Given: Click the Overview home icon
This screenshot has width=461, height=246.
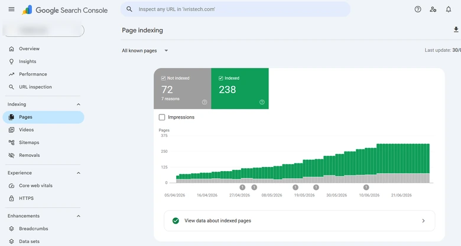Looking at the screenshot, I should tap(11, 49).
